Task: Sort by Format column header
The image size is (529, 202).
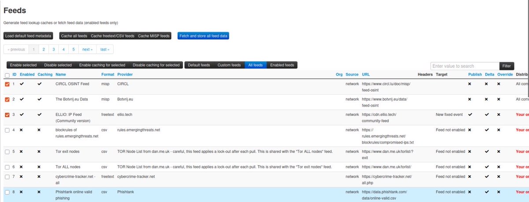Action: [x=108, y=75]
